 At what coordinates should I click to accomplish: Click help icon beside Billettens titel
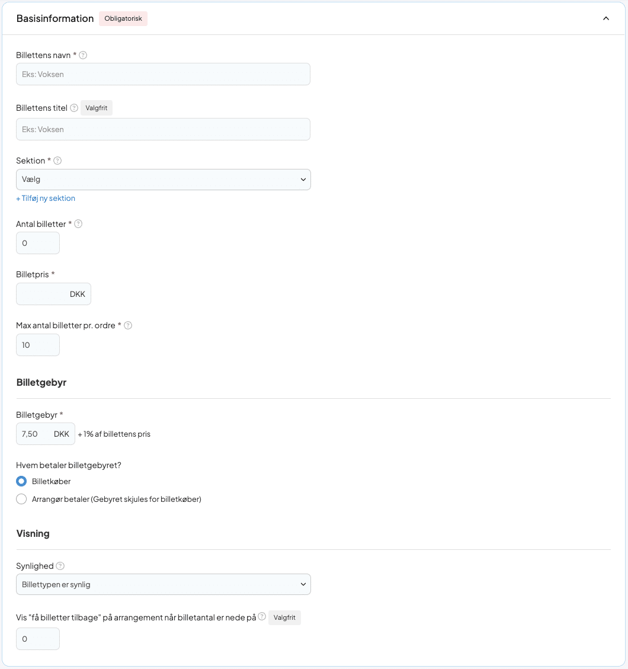coord(74,108)
